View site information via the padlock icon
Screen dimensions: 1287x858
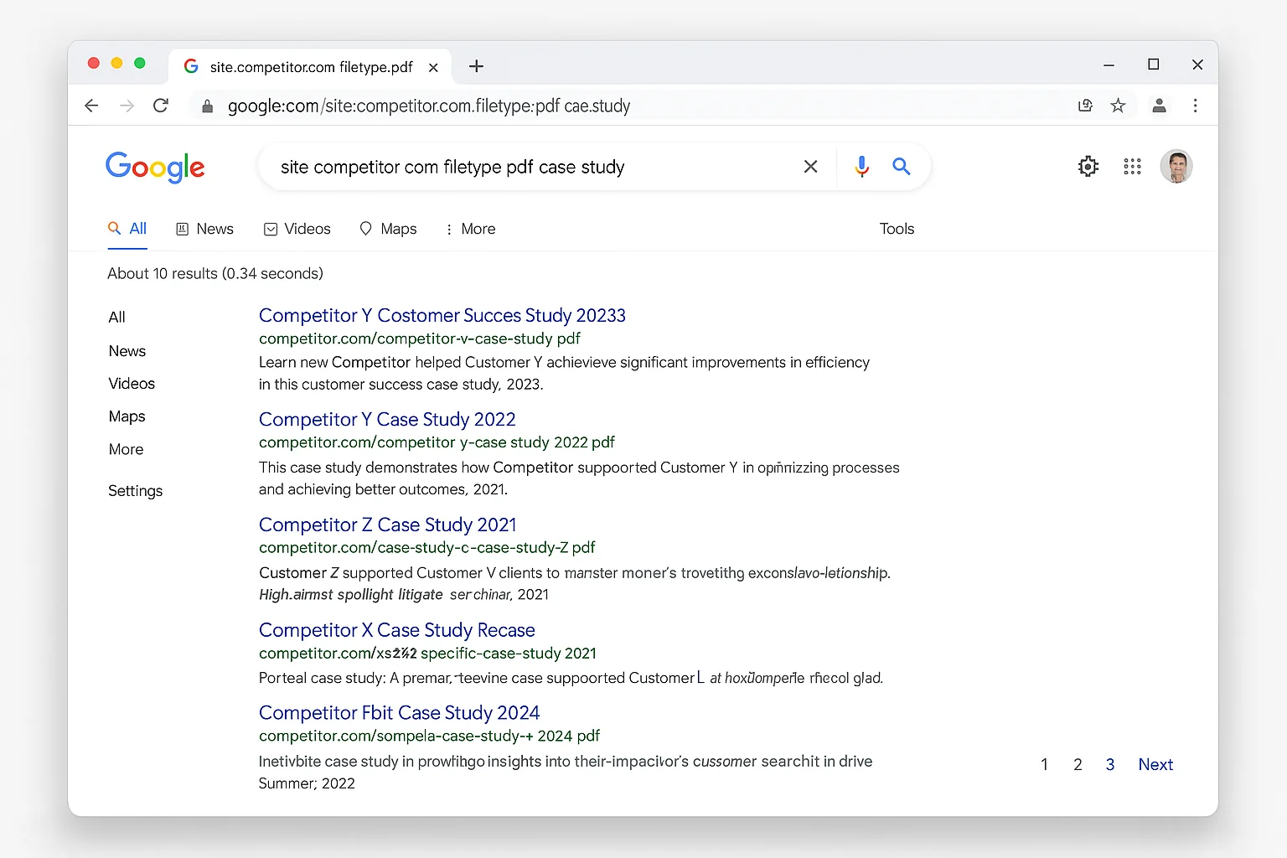(207, 106)
